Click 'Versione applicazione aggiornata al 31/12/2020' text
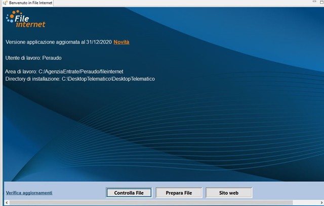This screenshot has height=206, width=324. point(59,42)
